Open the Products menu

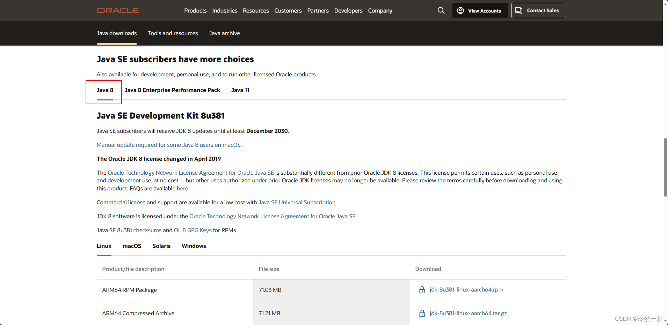coord(195,10)
